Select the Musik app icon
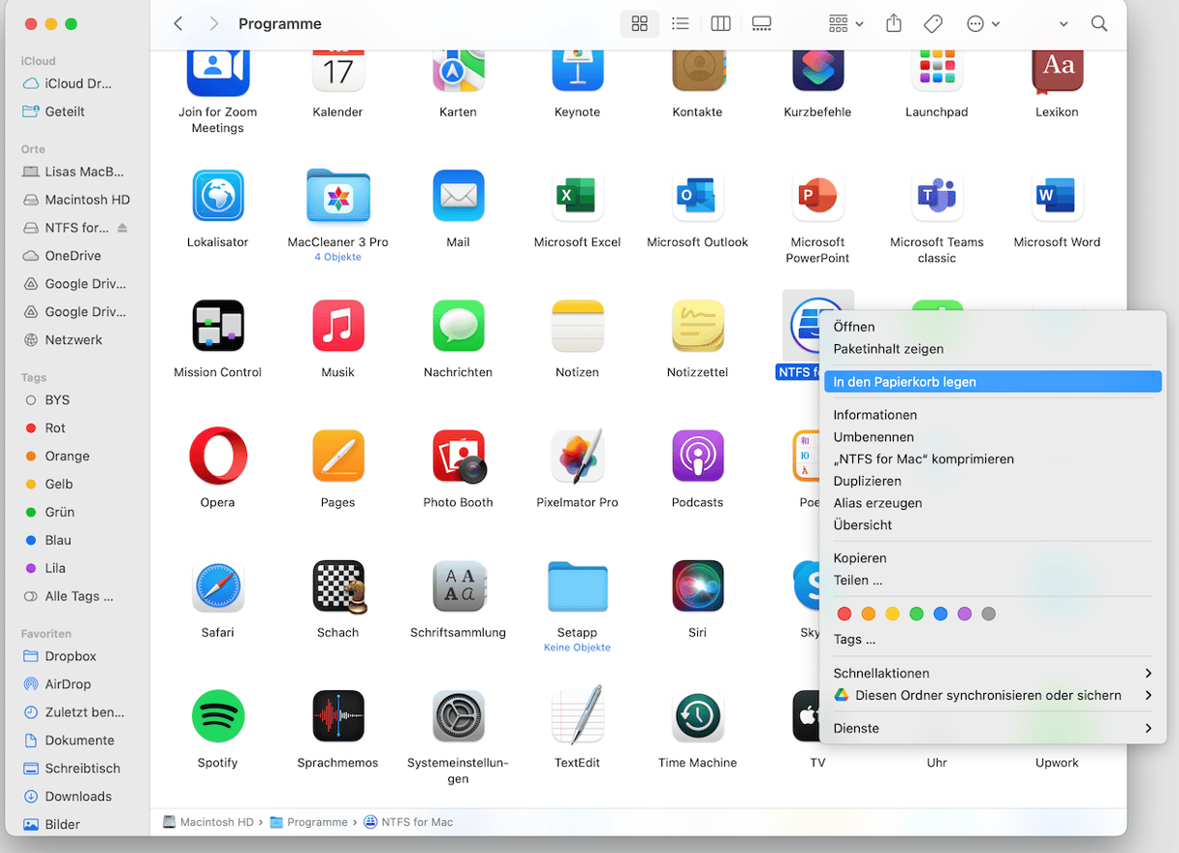Viewport: 1179px width, 853px height. click(x=337, y=327)
